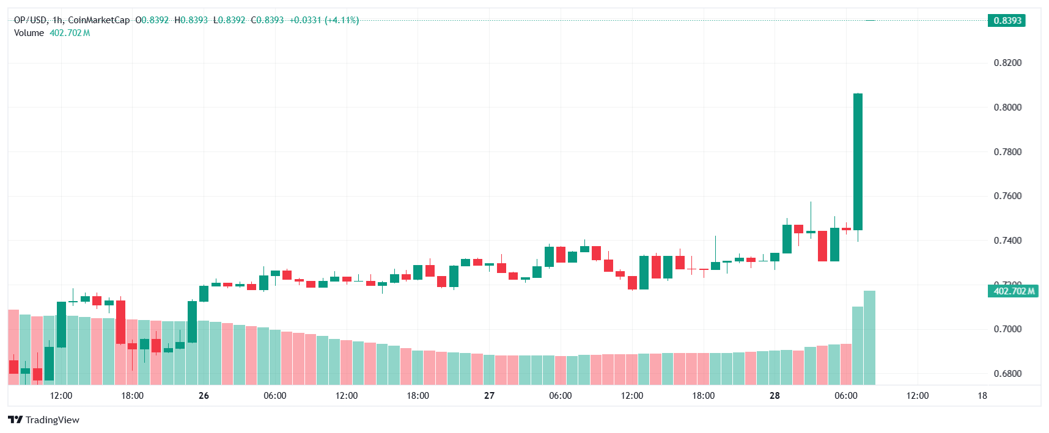Click the 1h interval label in legend
Viewport: 1049px width, 433px height.
[x=57, y=20]
